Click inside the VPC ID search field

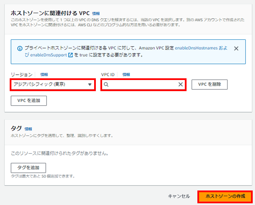pyautogui.click(x=143, y=84)
